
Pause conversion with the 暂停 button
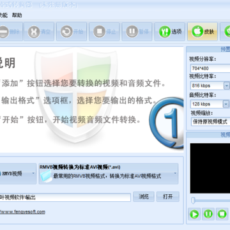pyautogui.click(x=137, y=31)
